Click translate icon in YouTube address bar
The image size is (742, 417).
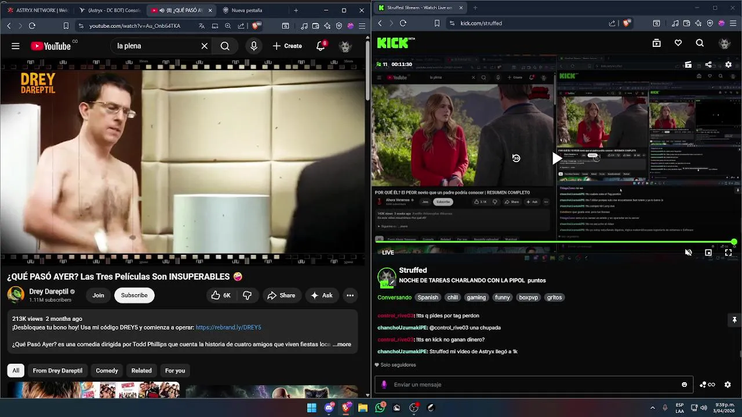click(x=202, y=25)
